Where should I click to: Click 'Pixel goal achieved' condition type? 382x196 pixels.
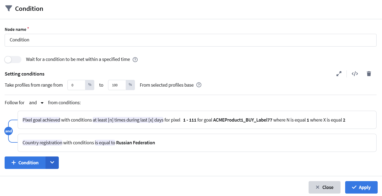click(41, 120)
